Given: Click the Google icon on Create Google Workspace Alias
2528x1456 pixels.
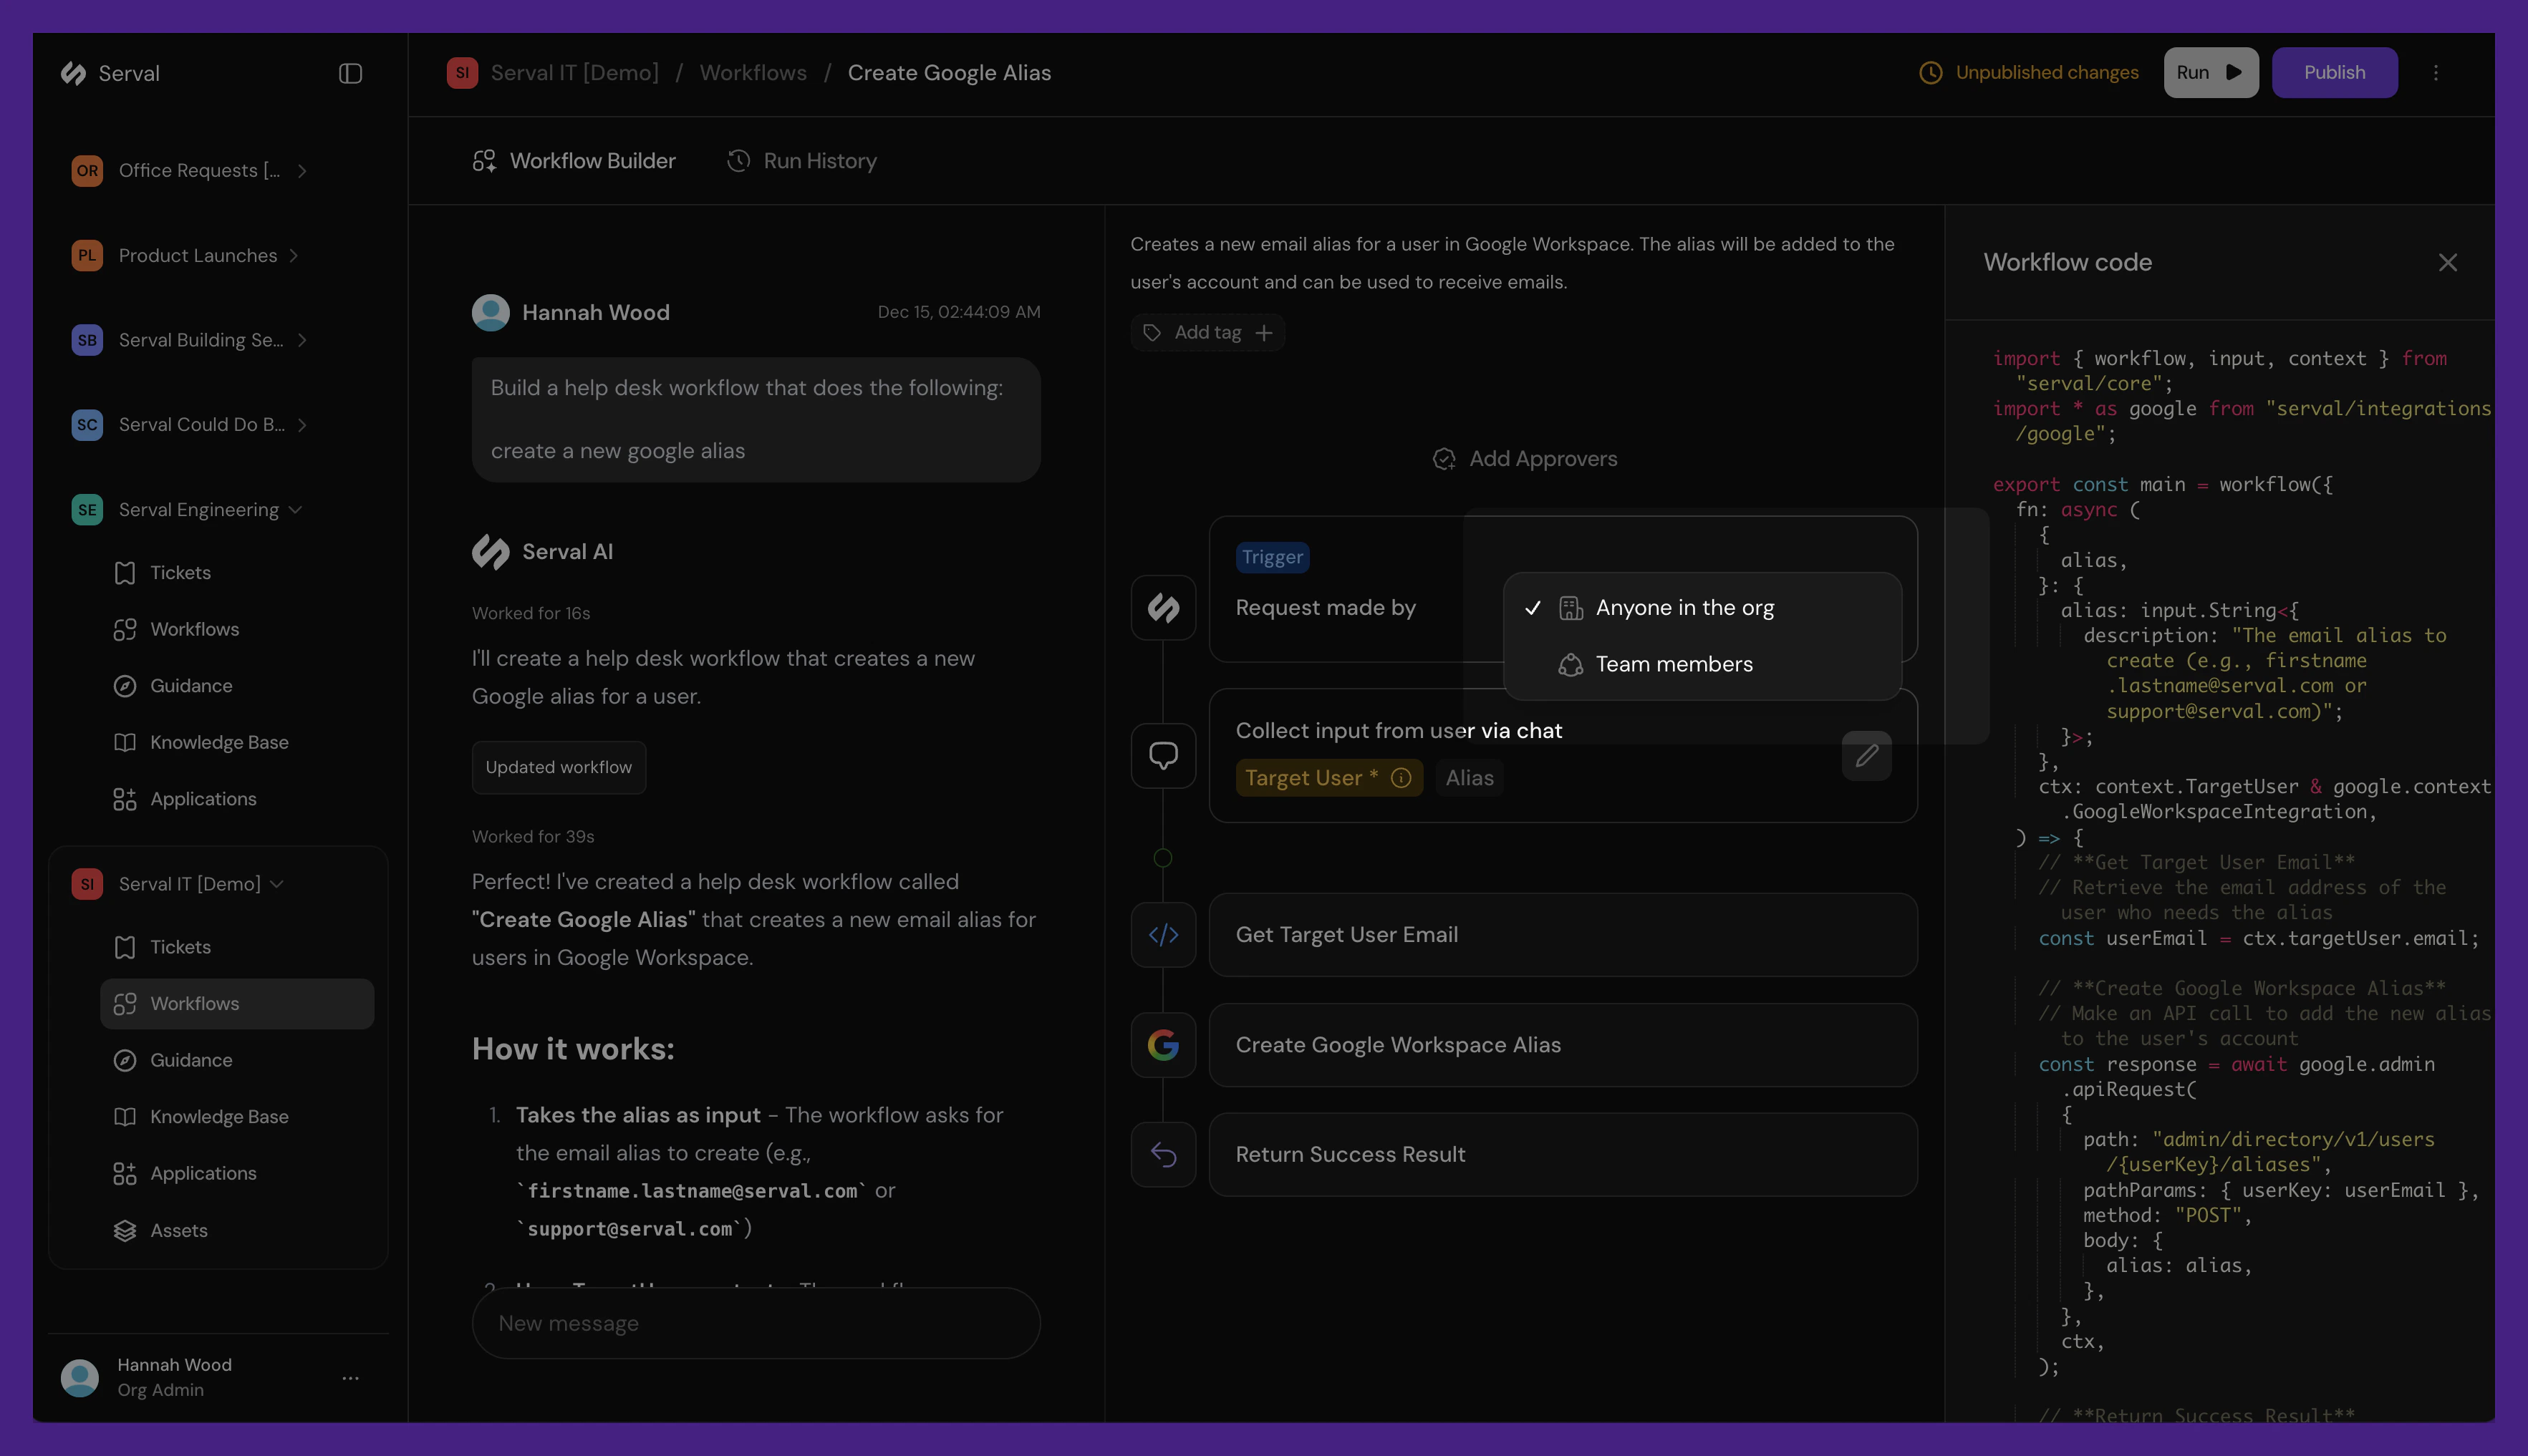Looking at the screenshot, I should 1162,1044.
